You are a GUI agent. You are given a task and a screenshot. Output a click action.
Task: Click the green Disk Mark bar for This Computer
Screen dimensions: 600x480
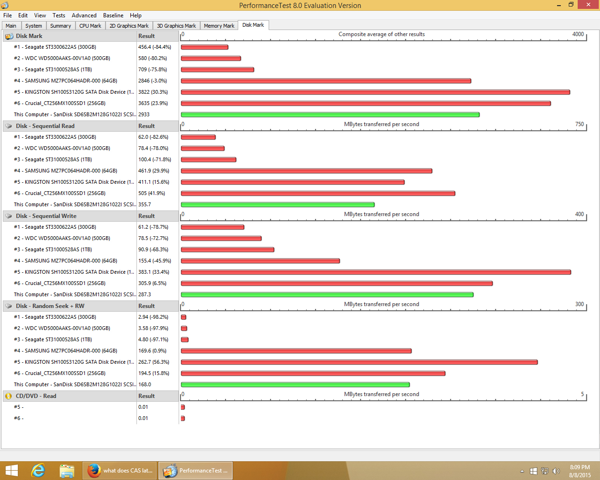click(x=330, y=115)
